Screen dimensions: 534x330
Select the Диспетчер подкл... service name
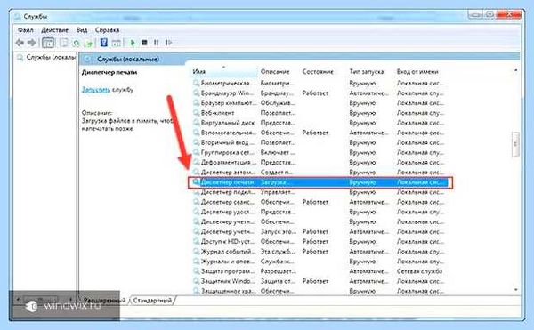(228, 192)
